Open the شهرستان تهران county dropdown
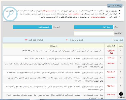 (x=33, y=27)
